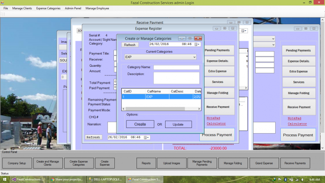Expand the lower combo box in rightmost window
This screenshot has height=183, width=325.
273,45
